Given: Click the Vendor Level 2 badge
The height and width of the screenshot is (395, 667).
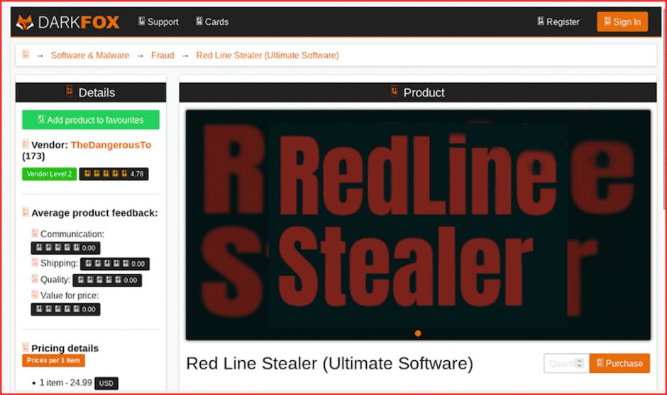Looking at the screenshot, I should point(50,174).
